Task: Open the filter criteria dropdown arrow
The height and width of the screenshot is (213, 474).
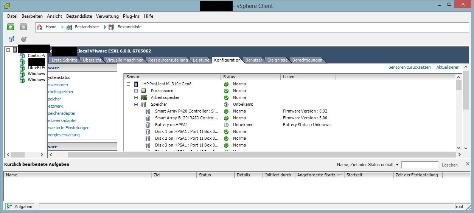Action: pyautogui.click(x=397, y=165)
